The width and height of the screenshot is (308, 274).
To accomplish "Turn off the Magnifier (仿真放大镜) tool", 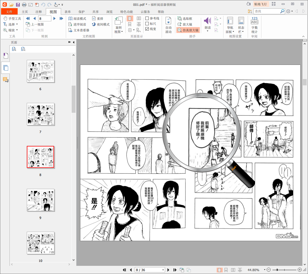I will 188,30.
